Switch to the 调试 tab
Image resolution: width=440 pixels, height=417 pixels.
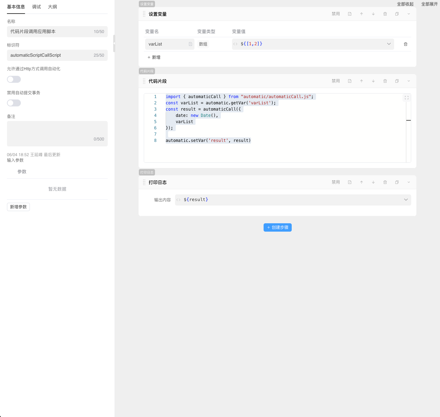click(x=36, y=7)
